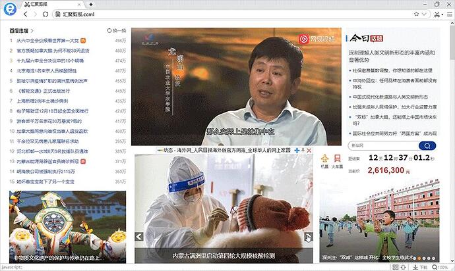
Task: Select the first orange carousel indicator dot
Action: (x=420, y=258)
